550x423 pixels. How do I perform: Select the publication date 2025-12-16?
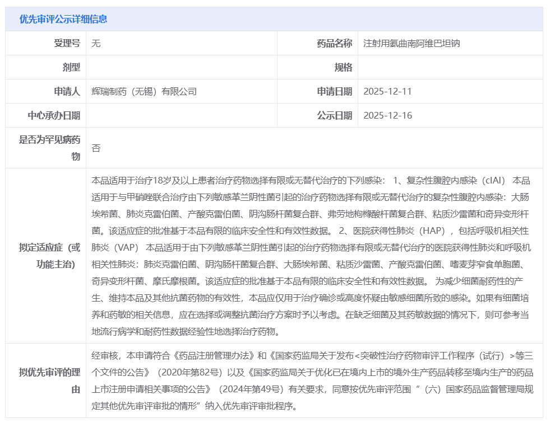click(x=387, y=115)
